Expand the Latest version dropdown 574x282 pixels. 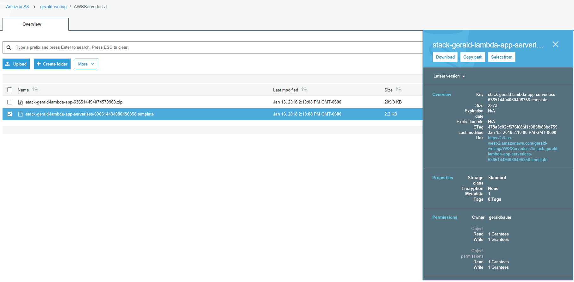[x=449, y=76]
